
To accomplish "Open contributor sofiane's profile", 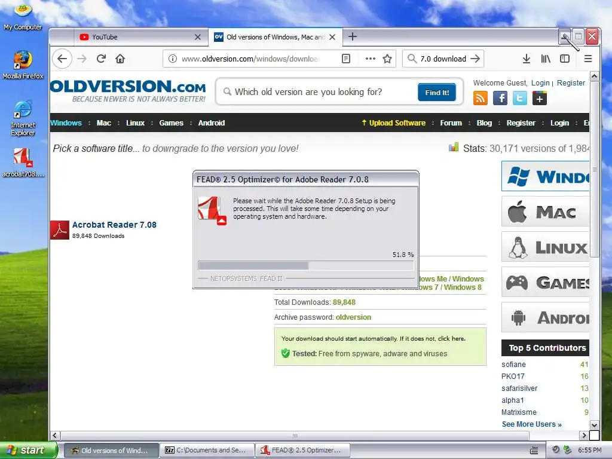I will (x=513, y=365).
